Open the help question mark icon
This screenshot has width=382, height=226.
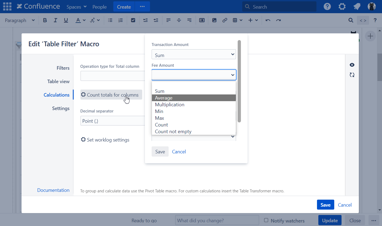click(327, 7)
